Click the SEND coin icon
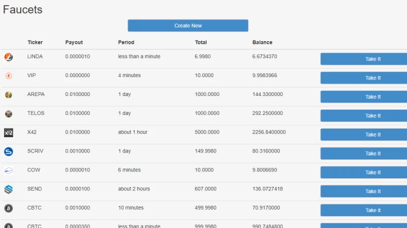The image size is (407, 228). [x=9, y=190]
